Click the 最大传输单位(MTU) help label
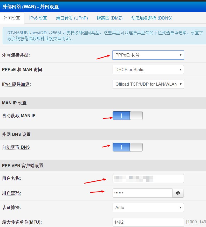This screenshot has width=206, height=227. (x=22, y=222)
